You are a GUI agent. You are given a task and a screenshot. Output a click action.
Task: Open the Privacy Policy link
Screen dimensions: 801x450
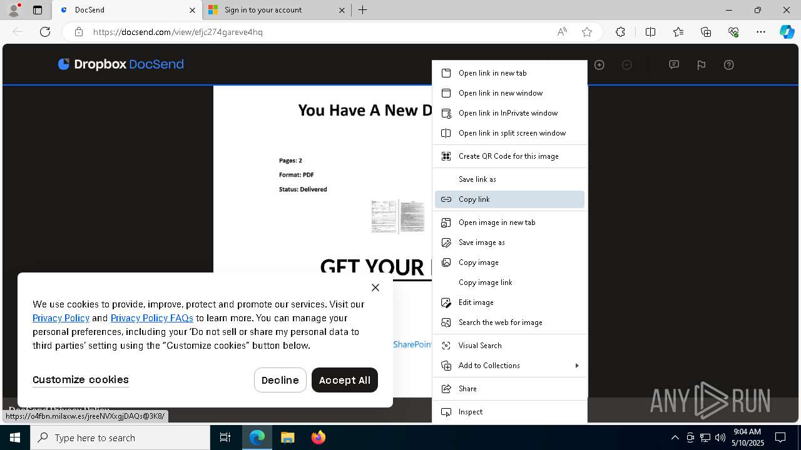(x=61, y=318)
